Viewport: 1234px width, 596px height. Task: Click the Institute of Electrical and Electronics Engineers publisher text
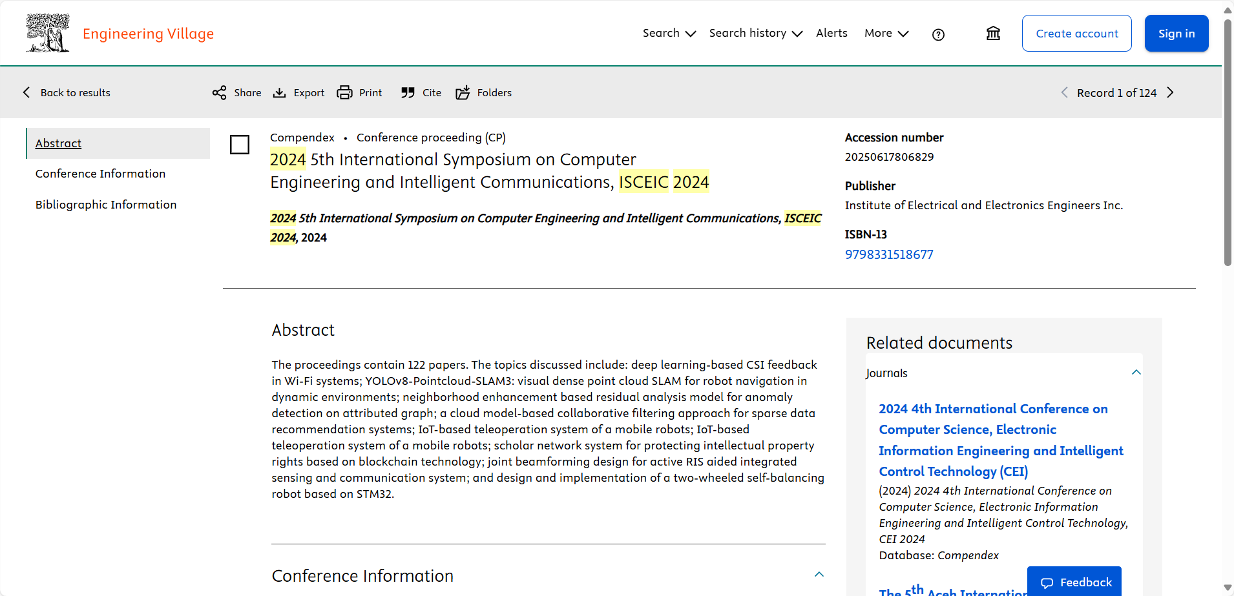tap(984, 205)
